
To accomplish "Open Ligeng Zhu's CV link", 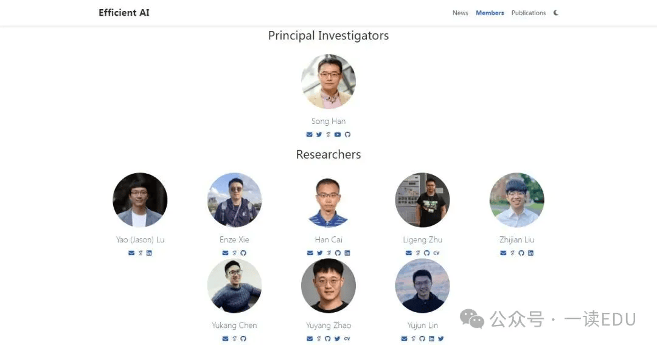I will pos(436,253).
